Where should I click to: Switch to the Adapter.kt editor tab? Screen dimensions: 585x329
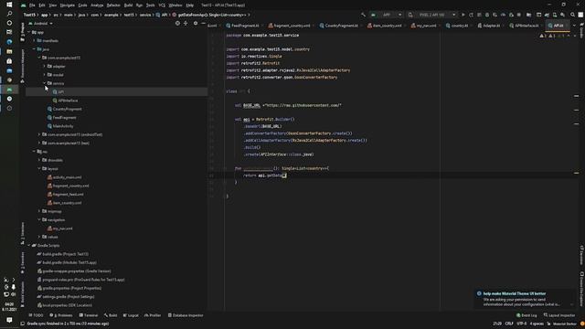coord(489,26)
